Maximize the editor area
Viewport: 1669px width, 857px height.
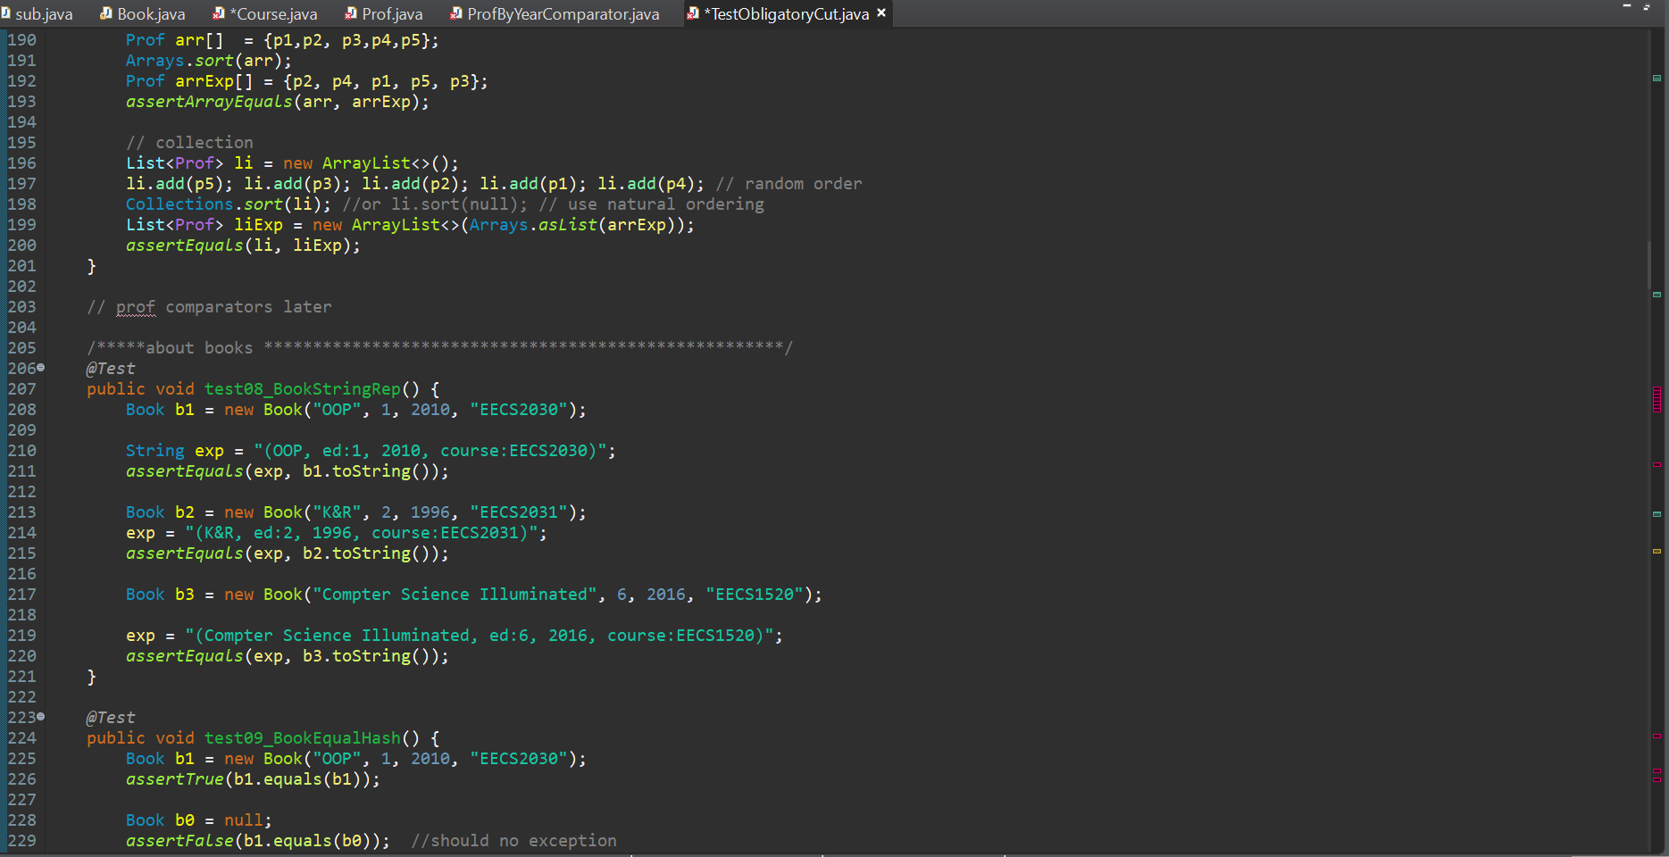point(1647,6)
